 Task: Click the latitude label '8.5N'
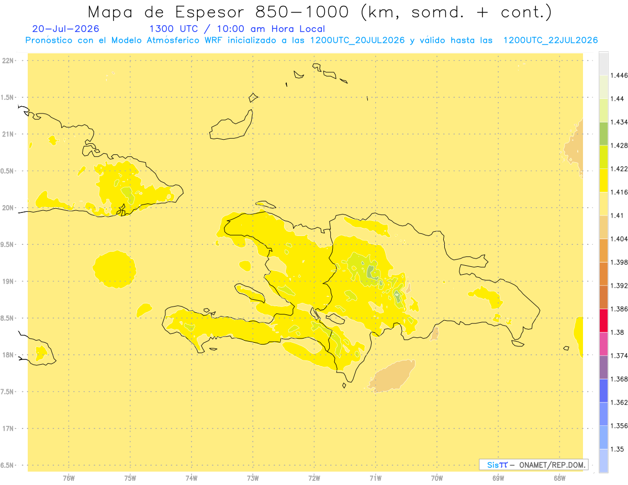coord(8,318)
